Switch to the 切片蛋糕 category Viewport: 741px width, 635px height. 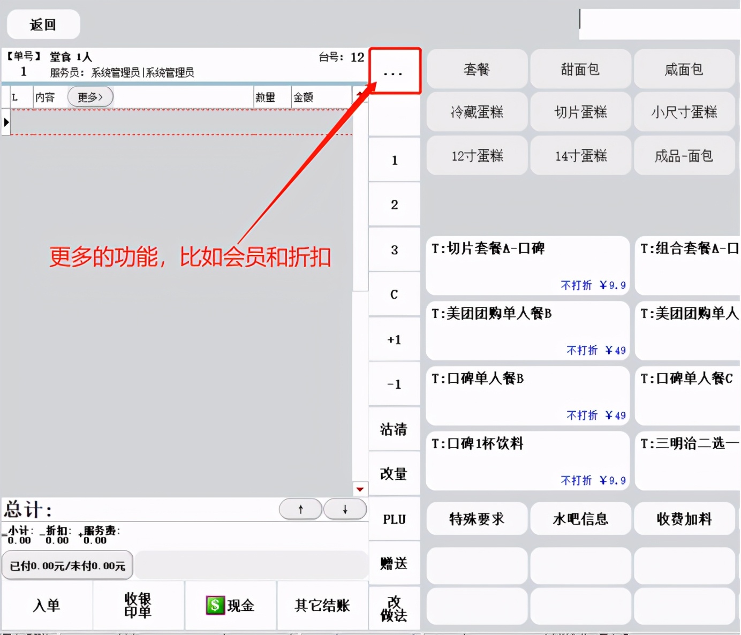(580, 112)
